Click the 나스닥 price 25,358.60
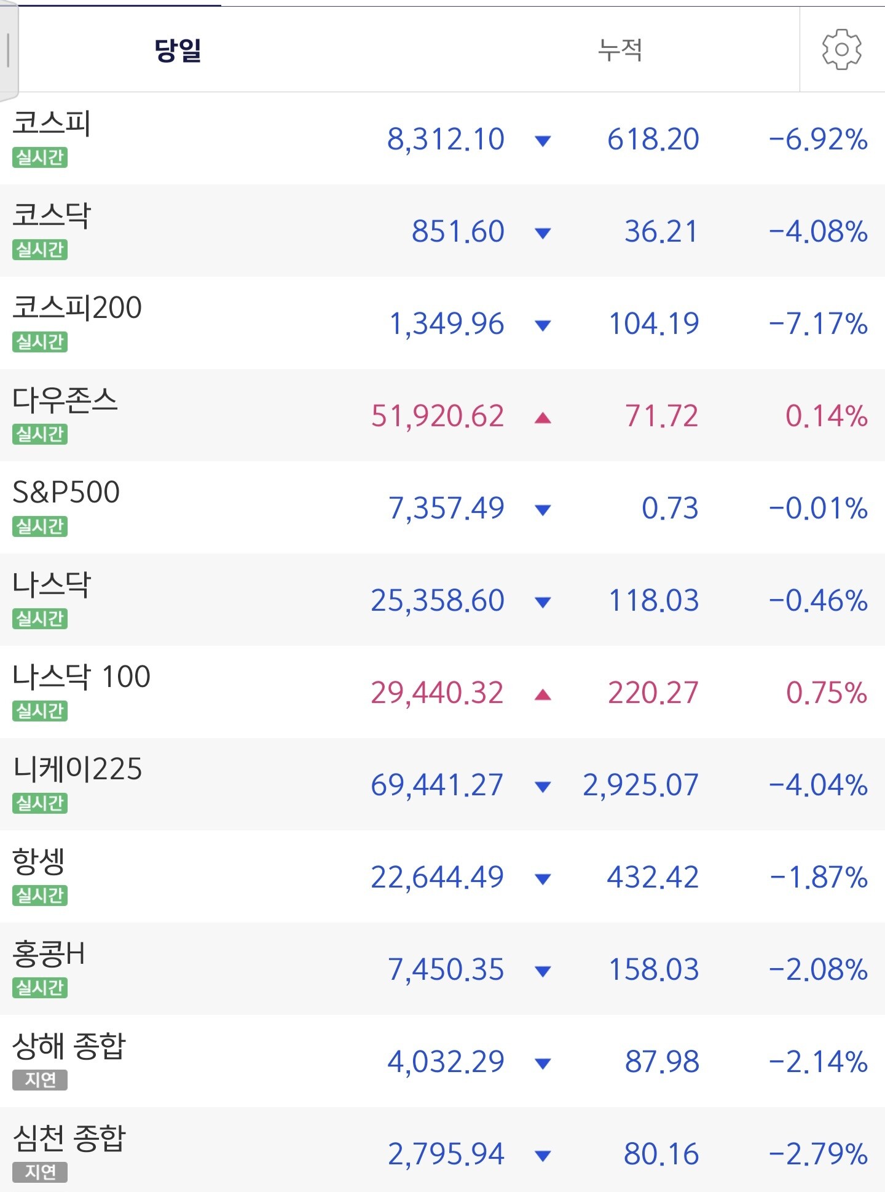 (x=438, y=600)
